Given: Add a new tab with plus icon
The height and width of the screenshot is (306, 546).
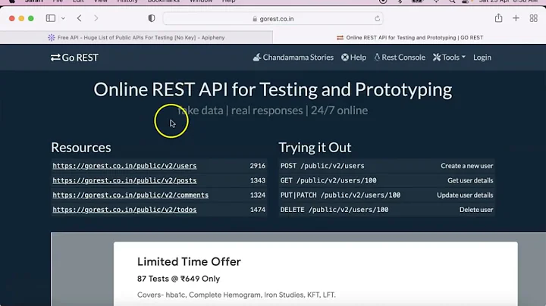Looking at the screenshot, I should (516, 18).
